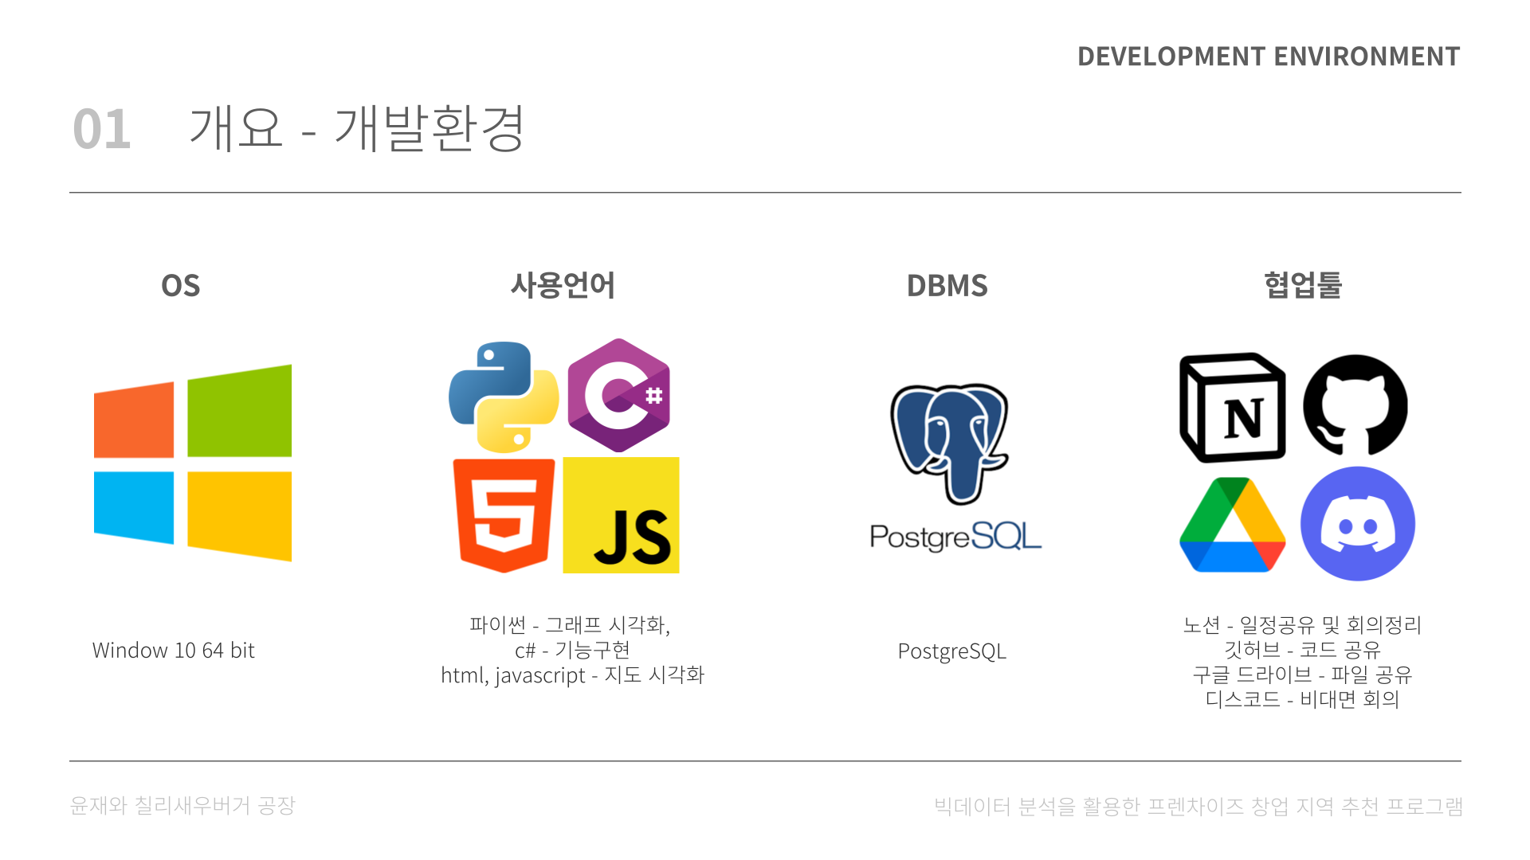
Task: Click the Notion logo
Action: tap(1232, 408)
